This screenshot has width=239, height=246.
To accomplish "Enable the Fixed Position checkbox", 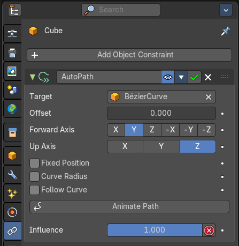I will tap(34, 163).
